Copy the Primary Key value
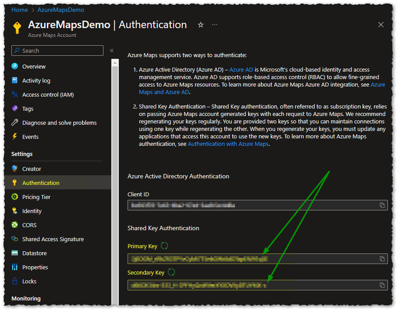398x311 pixels. 382,259
